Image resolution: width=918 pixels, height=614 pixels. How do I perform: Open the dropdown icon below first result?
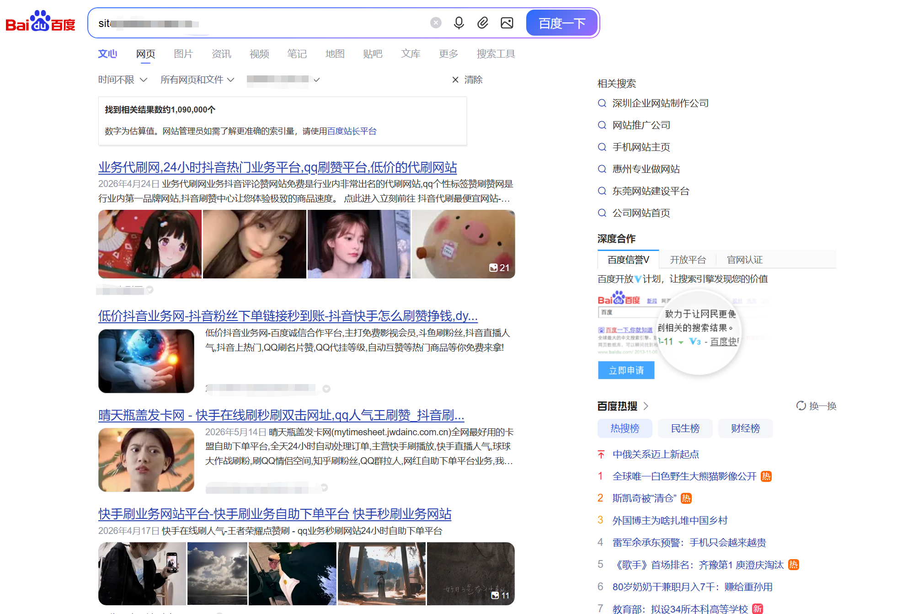[x=150, y=290]
